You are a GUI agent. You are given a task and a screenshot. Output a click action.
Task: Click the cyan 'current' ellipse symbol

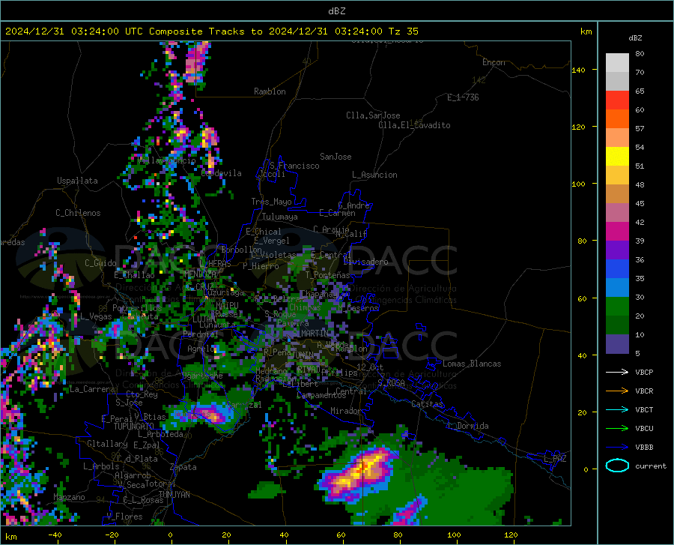(617, 466)
